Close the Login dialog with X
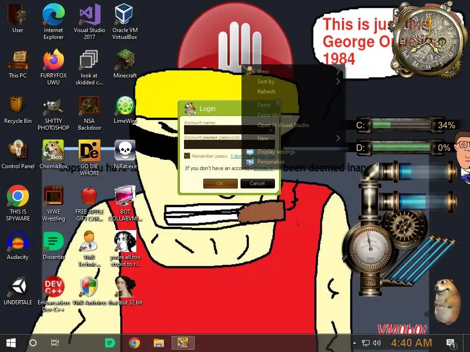The image size is (470, 352). 278,102
